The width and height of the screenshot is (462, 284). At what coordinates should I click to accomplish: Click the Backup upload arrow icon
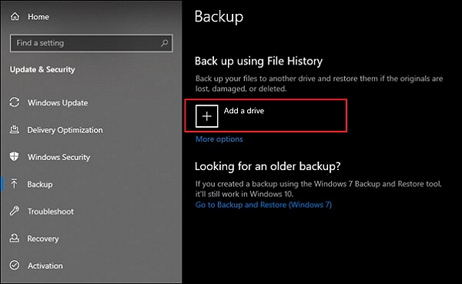tap(14, 184)
